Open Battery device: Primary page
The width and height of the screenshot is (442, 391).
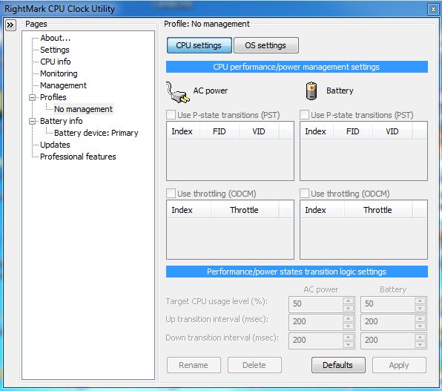pyautogui.click(x=96, y=133)
